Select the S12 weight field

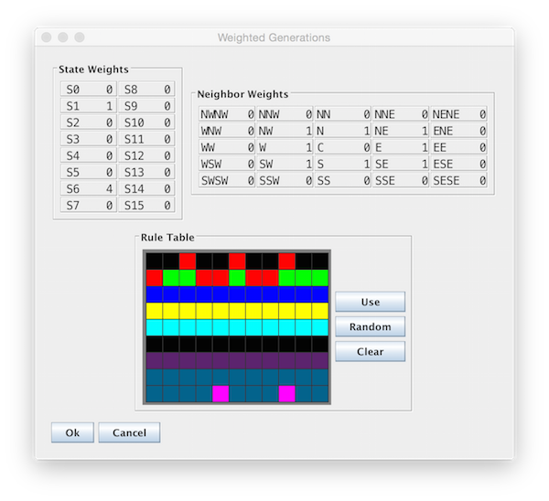point(146,155)
